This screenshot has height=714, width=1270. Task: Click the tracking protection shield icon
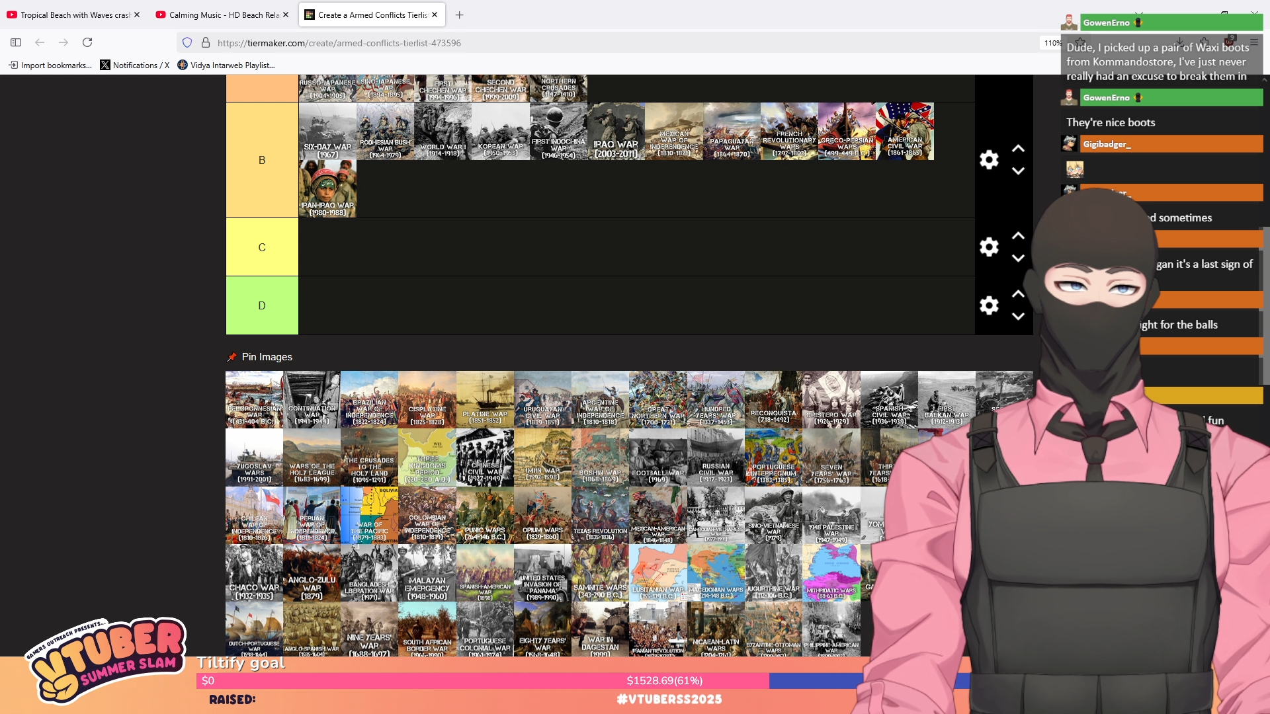click(x=187, y=42)
